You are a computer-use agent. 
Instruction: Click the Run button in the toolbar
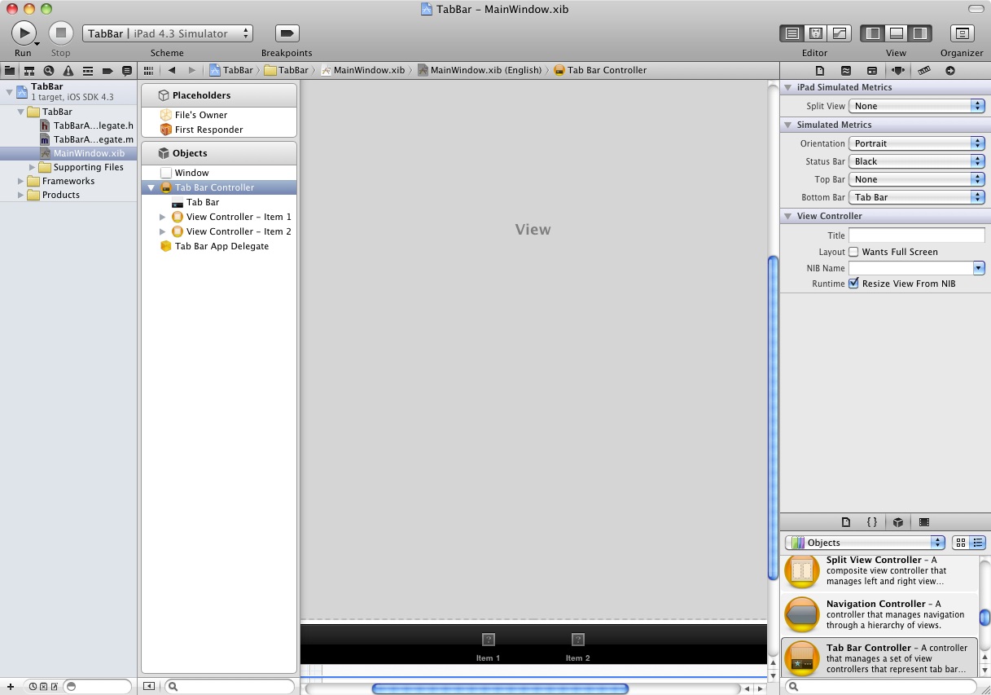coord(23,33)
